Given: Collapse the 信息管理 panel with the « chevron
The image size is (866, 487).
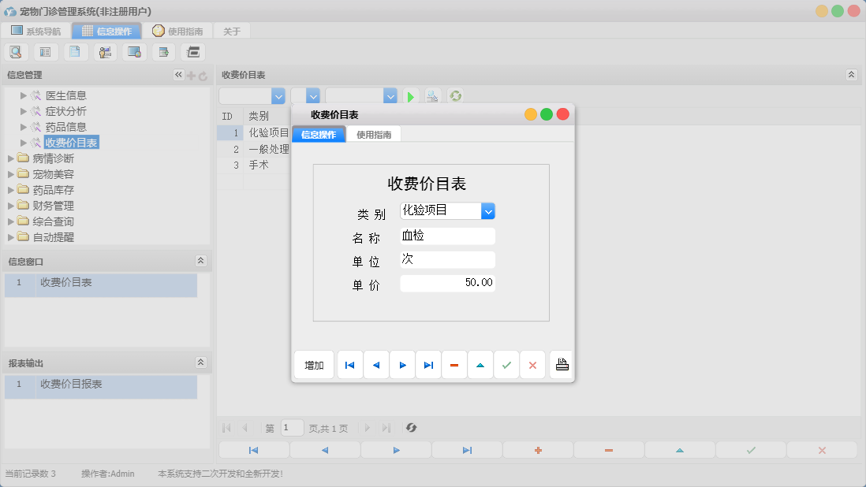Looking at the screenshot, I should [x=178, y=75].
